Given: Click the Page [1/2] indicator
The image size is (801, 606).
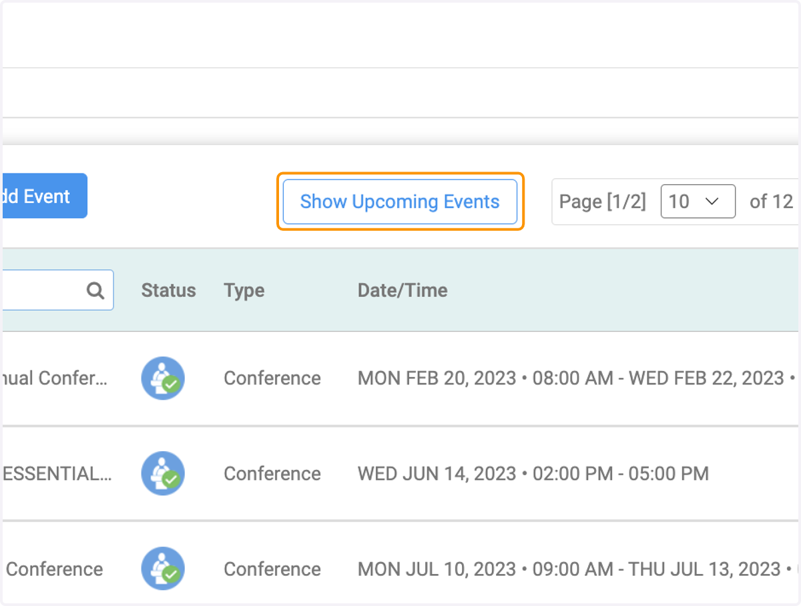Looking at the screenshot, I should pos(603,202).
